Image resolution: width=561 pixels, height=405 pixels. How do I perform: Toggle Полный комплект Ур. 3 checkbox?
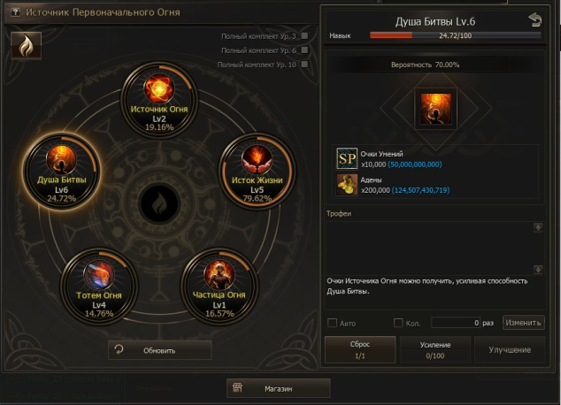coord(304,35)
